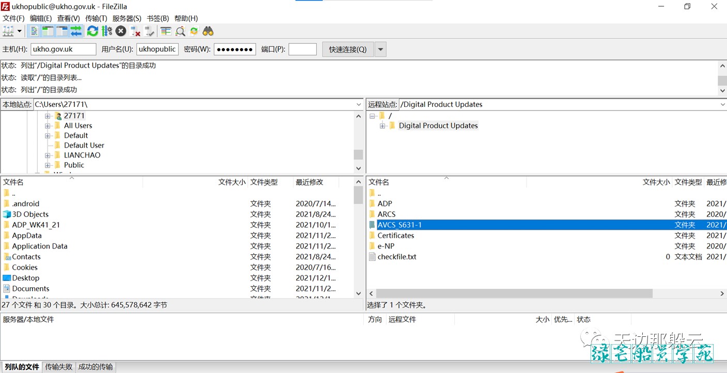Select the remote e-NP folder
Screen dimensions: 727x373
pos(385,246)
